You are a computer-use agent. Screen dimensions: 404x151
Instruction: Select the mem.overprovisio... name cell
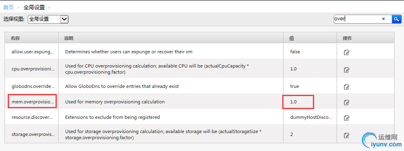coord(32,101)
